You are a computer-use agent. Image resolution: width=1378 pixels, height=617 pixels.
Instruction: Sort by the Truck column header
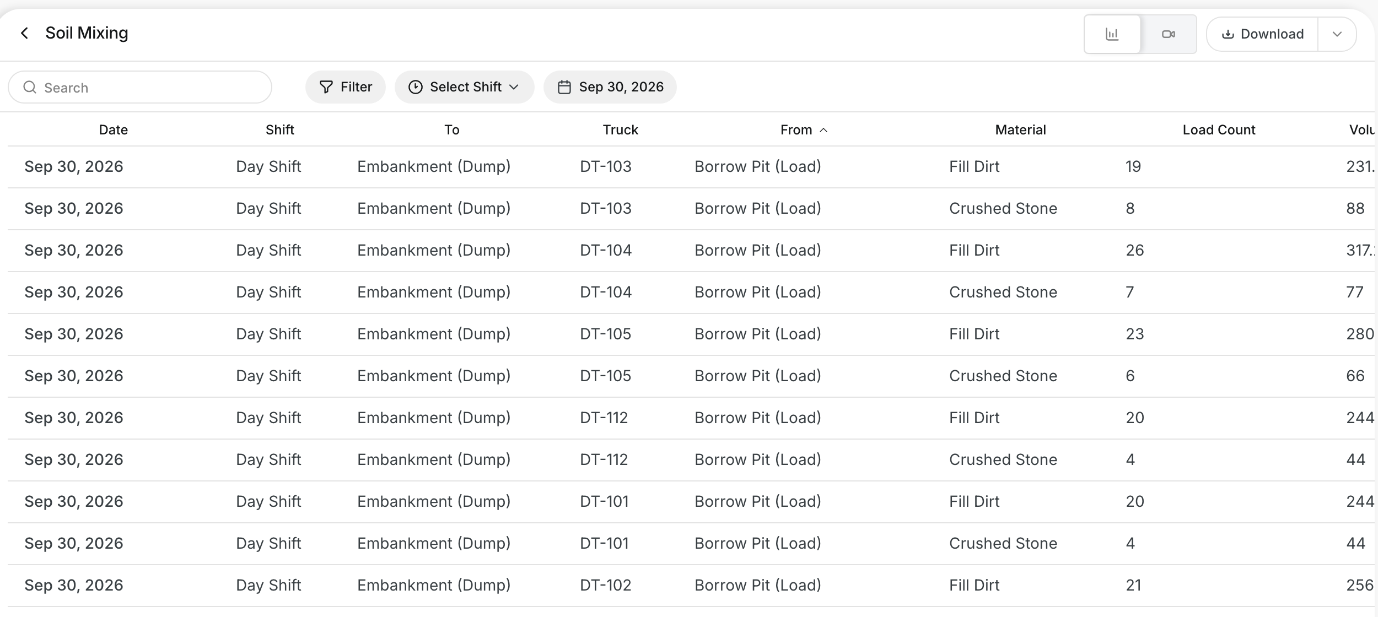click(x=621, y=130)
